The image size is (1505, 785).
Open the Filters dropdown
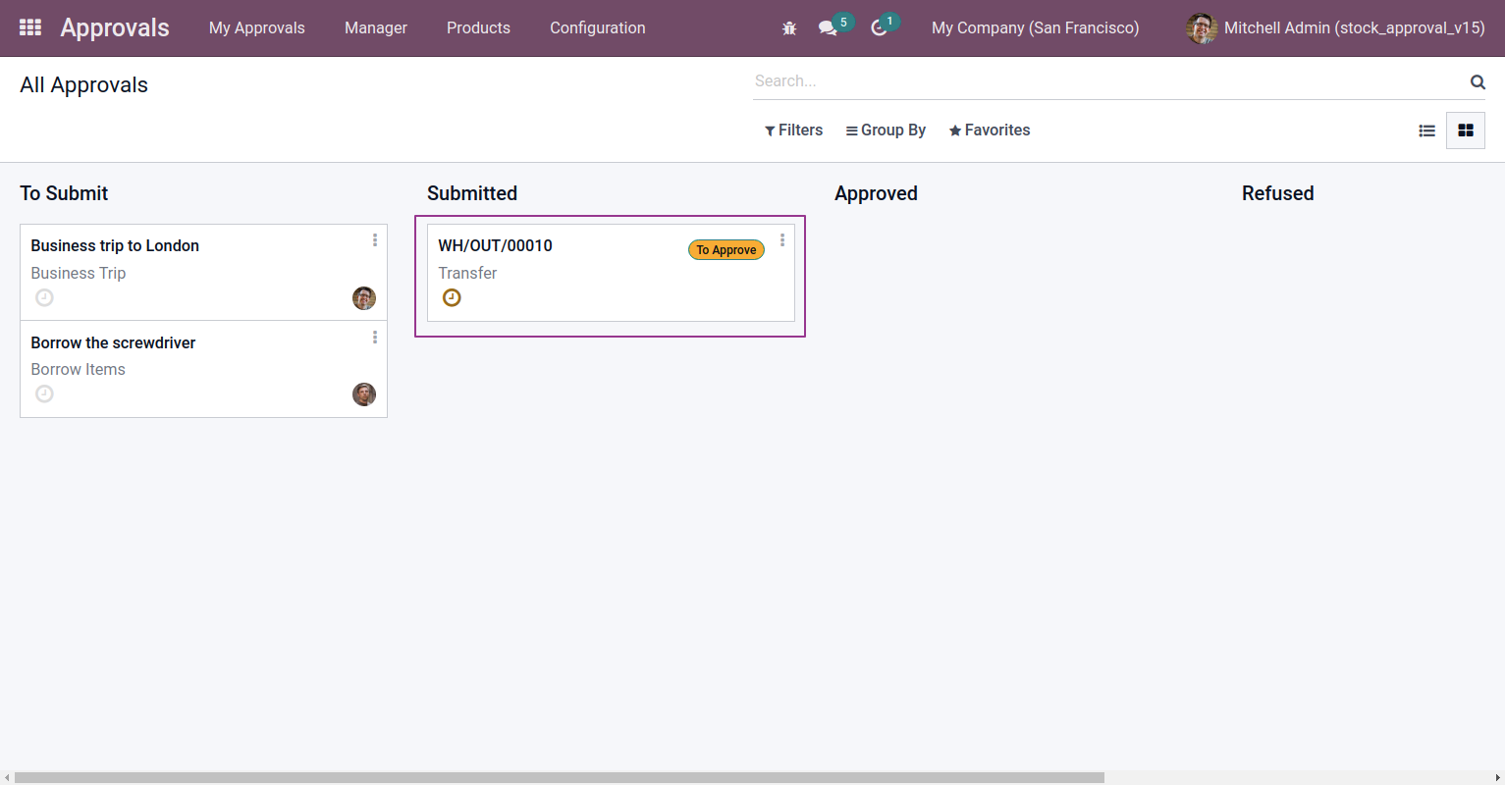(793, 131)
